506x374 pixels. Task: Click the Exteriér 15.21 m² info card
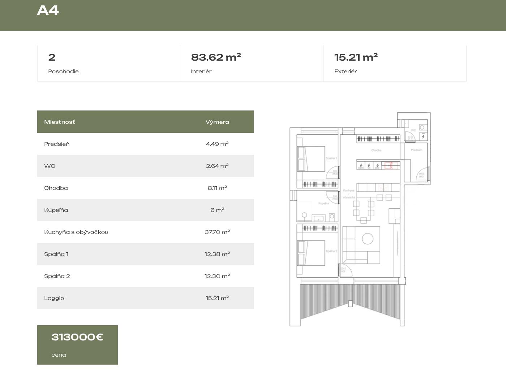coord(395,63)
